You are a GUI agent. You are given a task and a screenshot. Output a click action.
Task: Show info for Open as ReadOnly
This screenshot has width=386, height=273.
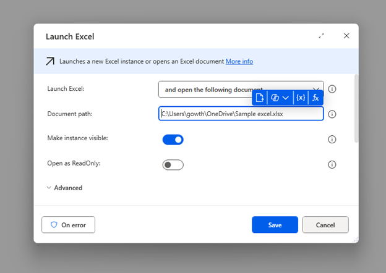click(x=332, y=164)
